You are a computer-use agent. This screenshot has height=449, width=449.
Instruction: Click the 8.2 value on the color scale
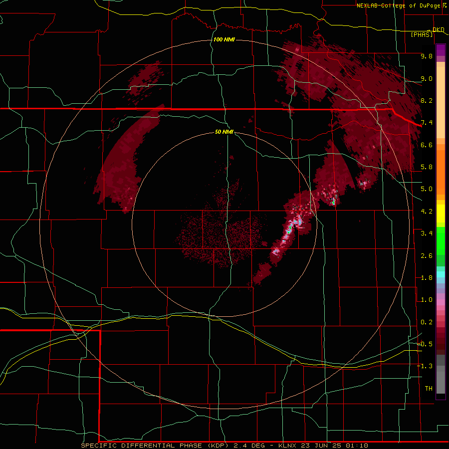coord(427,100)
